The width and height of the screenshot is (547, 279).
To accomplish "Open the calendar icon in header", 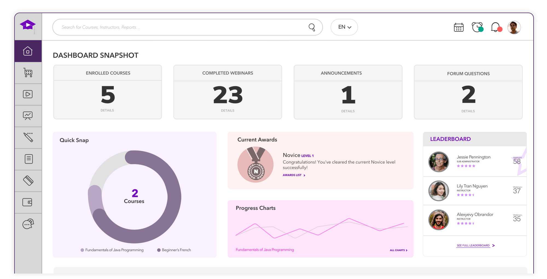I will [459, 27].
